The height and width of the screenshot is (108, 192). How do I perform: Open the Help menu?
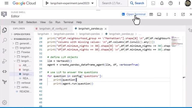[79, 22]
